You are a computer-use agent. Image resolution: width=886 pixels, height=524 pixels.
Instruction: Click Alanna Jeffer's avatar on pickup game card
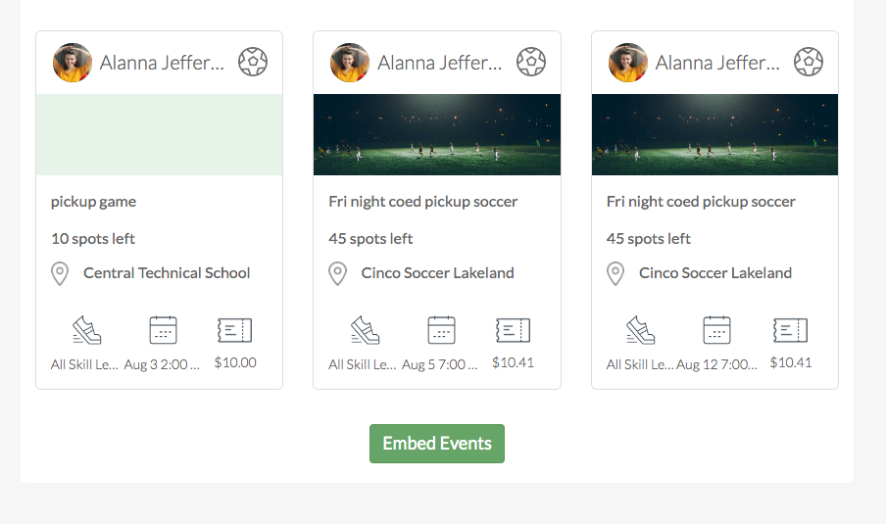coord(73,63)
